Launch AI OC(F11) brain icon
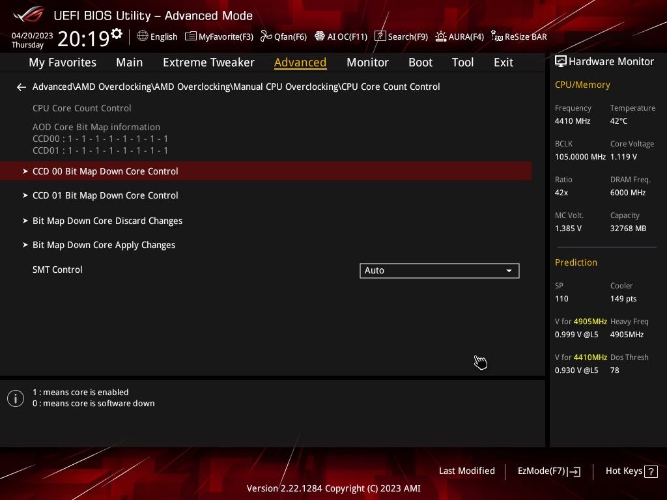 pos(319,36)
